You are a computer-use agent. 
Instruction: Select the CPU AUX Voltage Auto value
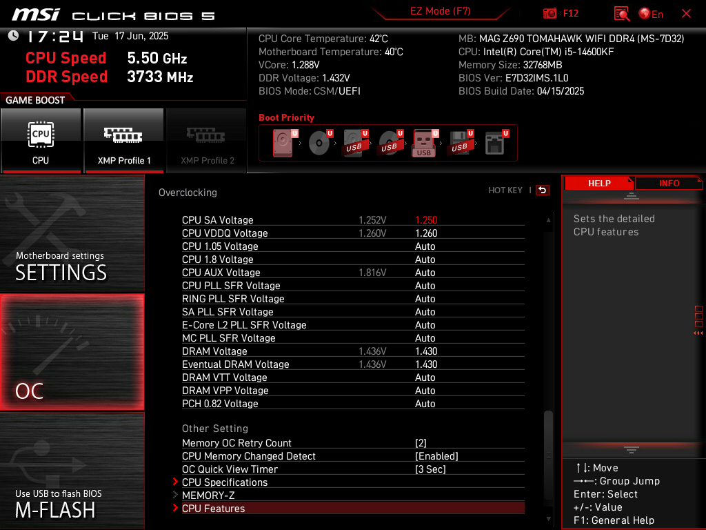click(425, 272)
